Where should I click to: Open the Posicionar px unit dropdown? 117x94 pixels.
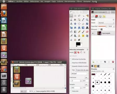[87, 77]
